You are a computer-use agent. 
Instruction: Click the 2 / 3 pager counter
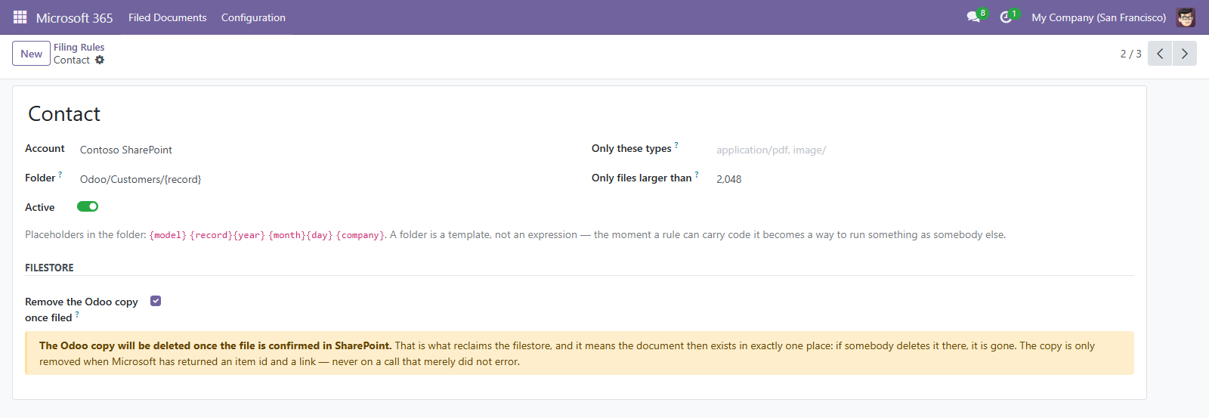pos(1130,54)
